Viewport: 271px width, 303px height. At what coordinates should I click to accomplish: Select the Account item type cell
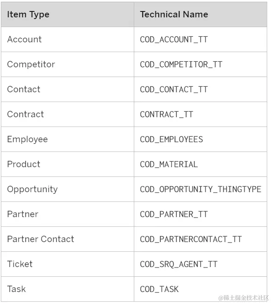click(x=25, y=39)
